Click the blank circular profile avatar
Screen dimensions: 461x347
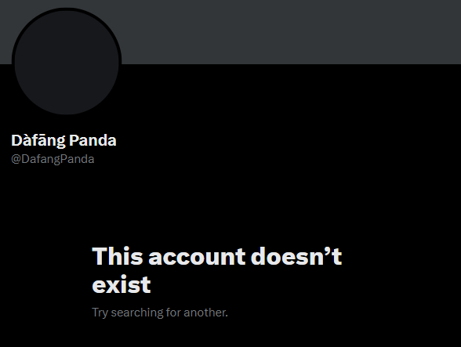click(x=67, y=63)
